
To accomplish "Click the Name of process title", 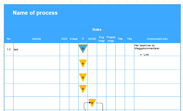I will pyautogui.click(x=35, y=13).
